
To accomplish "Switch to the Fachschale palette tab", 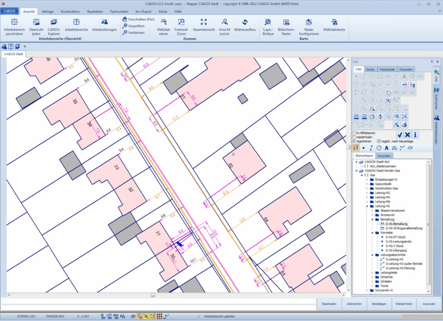I will click(x=387, y=69).
